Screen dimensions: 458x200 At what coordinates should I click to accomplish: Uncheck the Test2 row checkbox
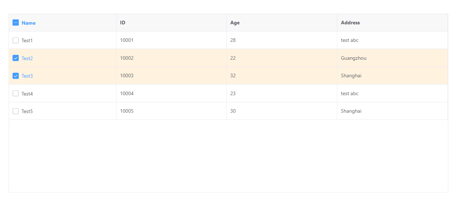point(15,58)
